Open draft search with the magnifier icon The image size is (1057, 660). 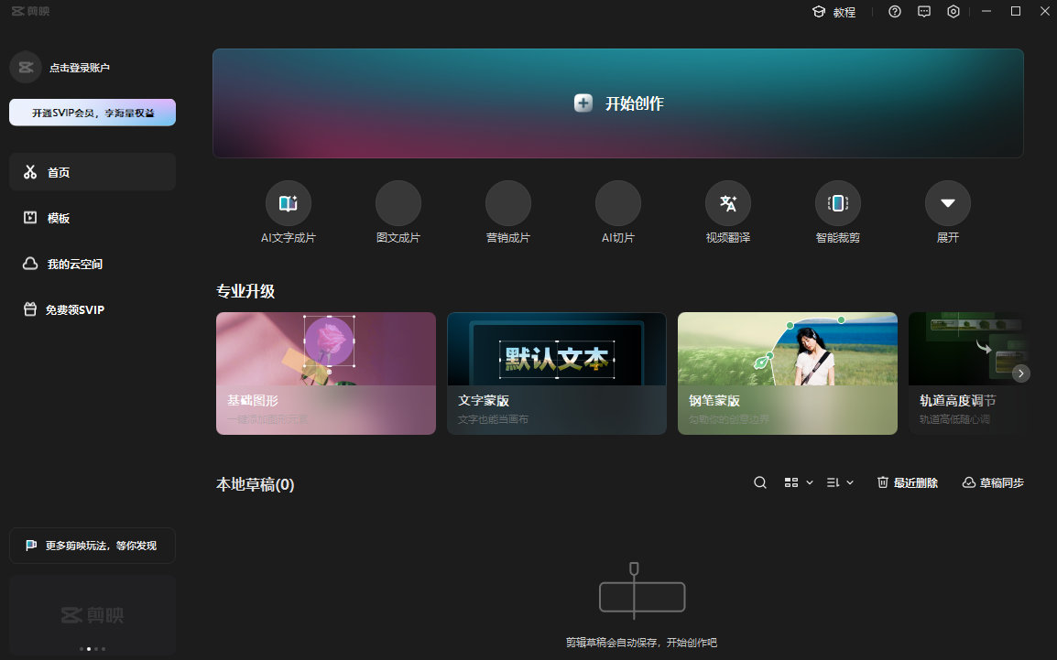[x=759, y=481]
